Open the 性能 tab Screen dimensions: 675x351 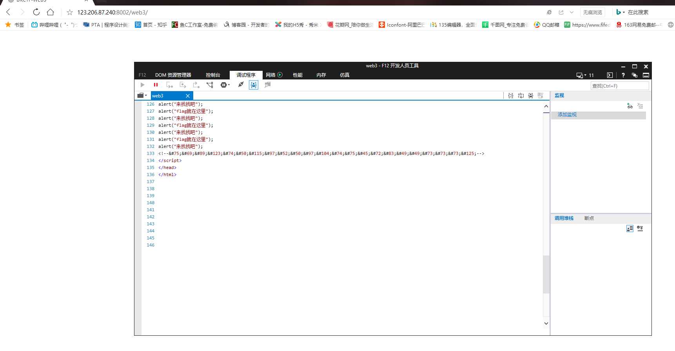pos(298,75)
